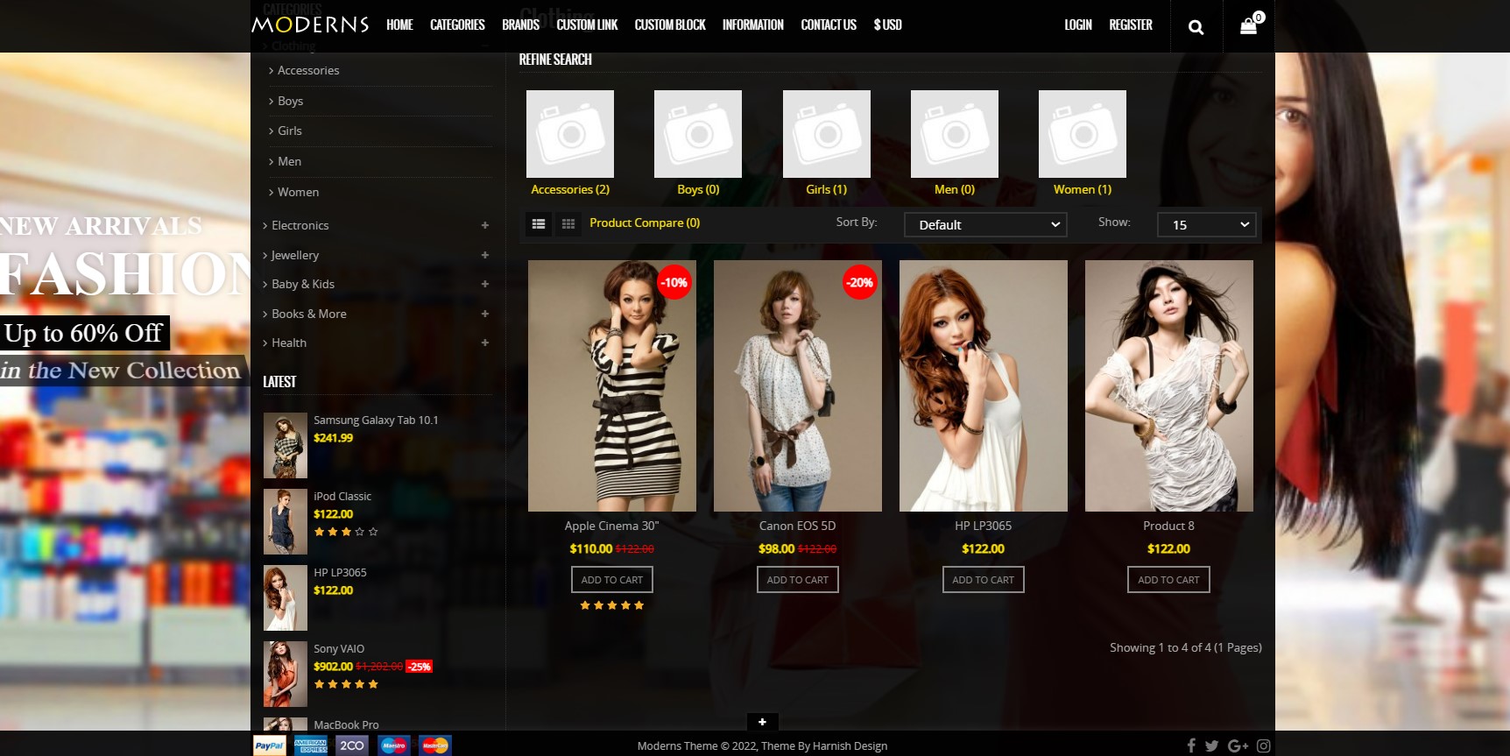Image resolution: width=1510 pixels, height=756 pixels.
Task: Add Product 8 to cart
Action: (x=1169, y=580)
